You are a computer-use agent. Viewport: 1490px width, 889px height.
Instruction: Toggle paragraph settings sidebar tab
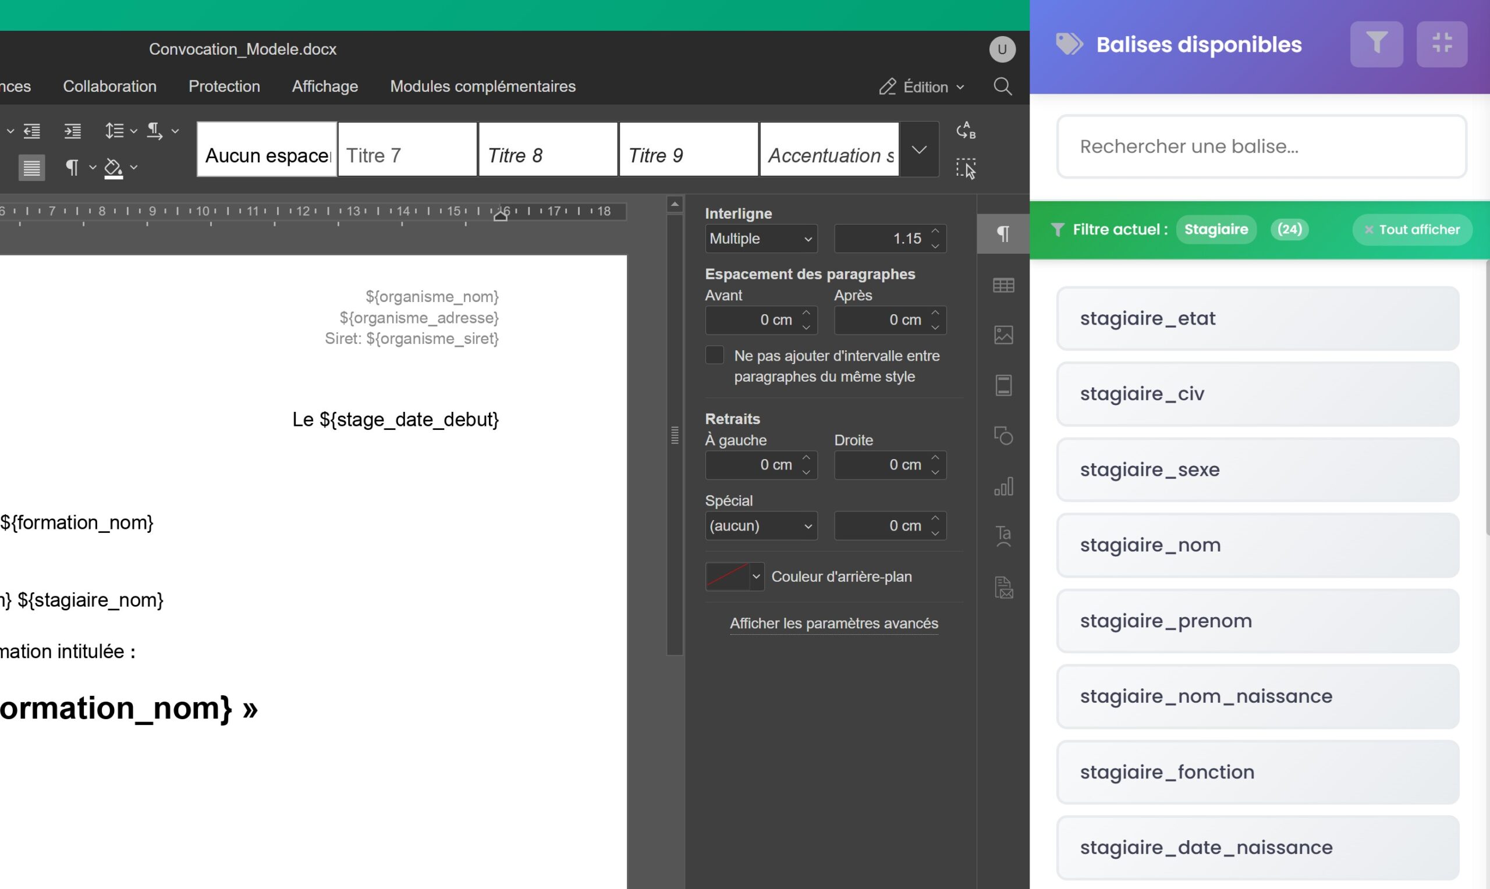[1003, 234]
